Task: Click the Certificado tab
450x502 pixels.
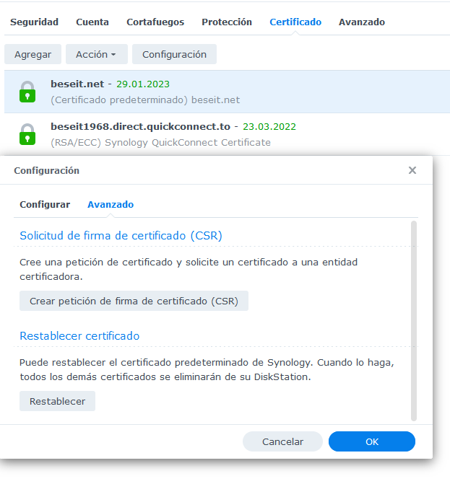Action: pyautogui.click(x=295, y=22)
